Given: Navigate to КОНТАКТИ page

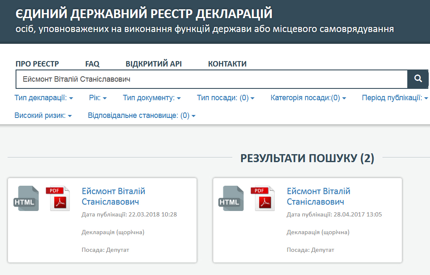Looking at the screenshot, I should (x=227, y=64).
